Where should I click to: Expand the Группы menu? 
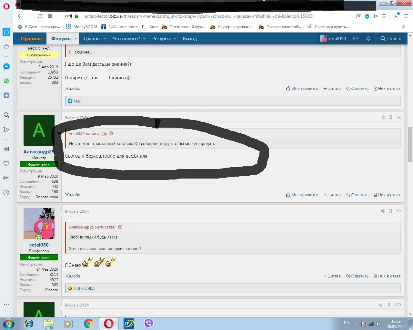[x=95, y=39]
